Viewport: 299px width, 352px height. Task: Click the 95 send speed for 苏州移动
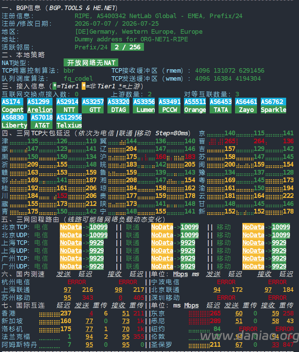(x=67, y=298)
